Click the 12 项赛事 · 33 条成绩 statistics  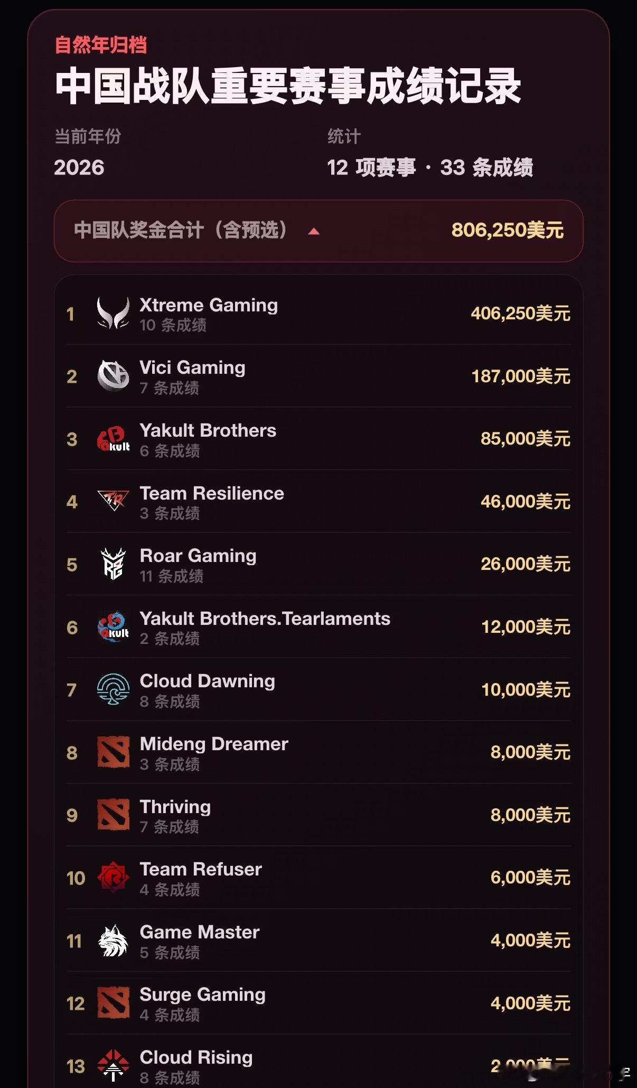coord(430,168)
